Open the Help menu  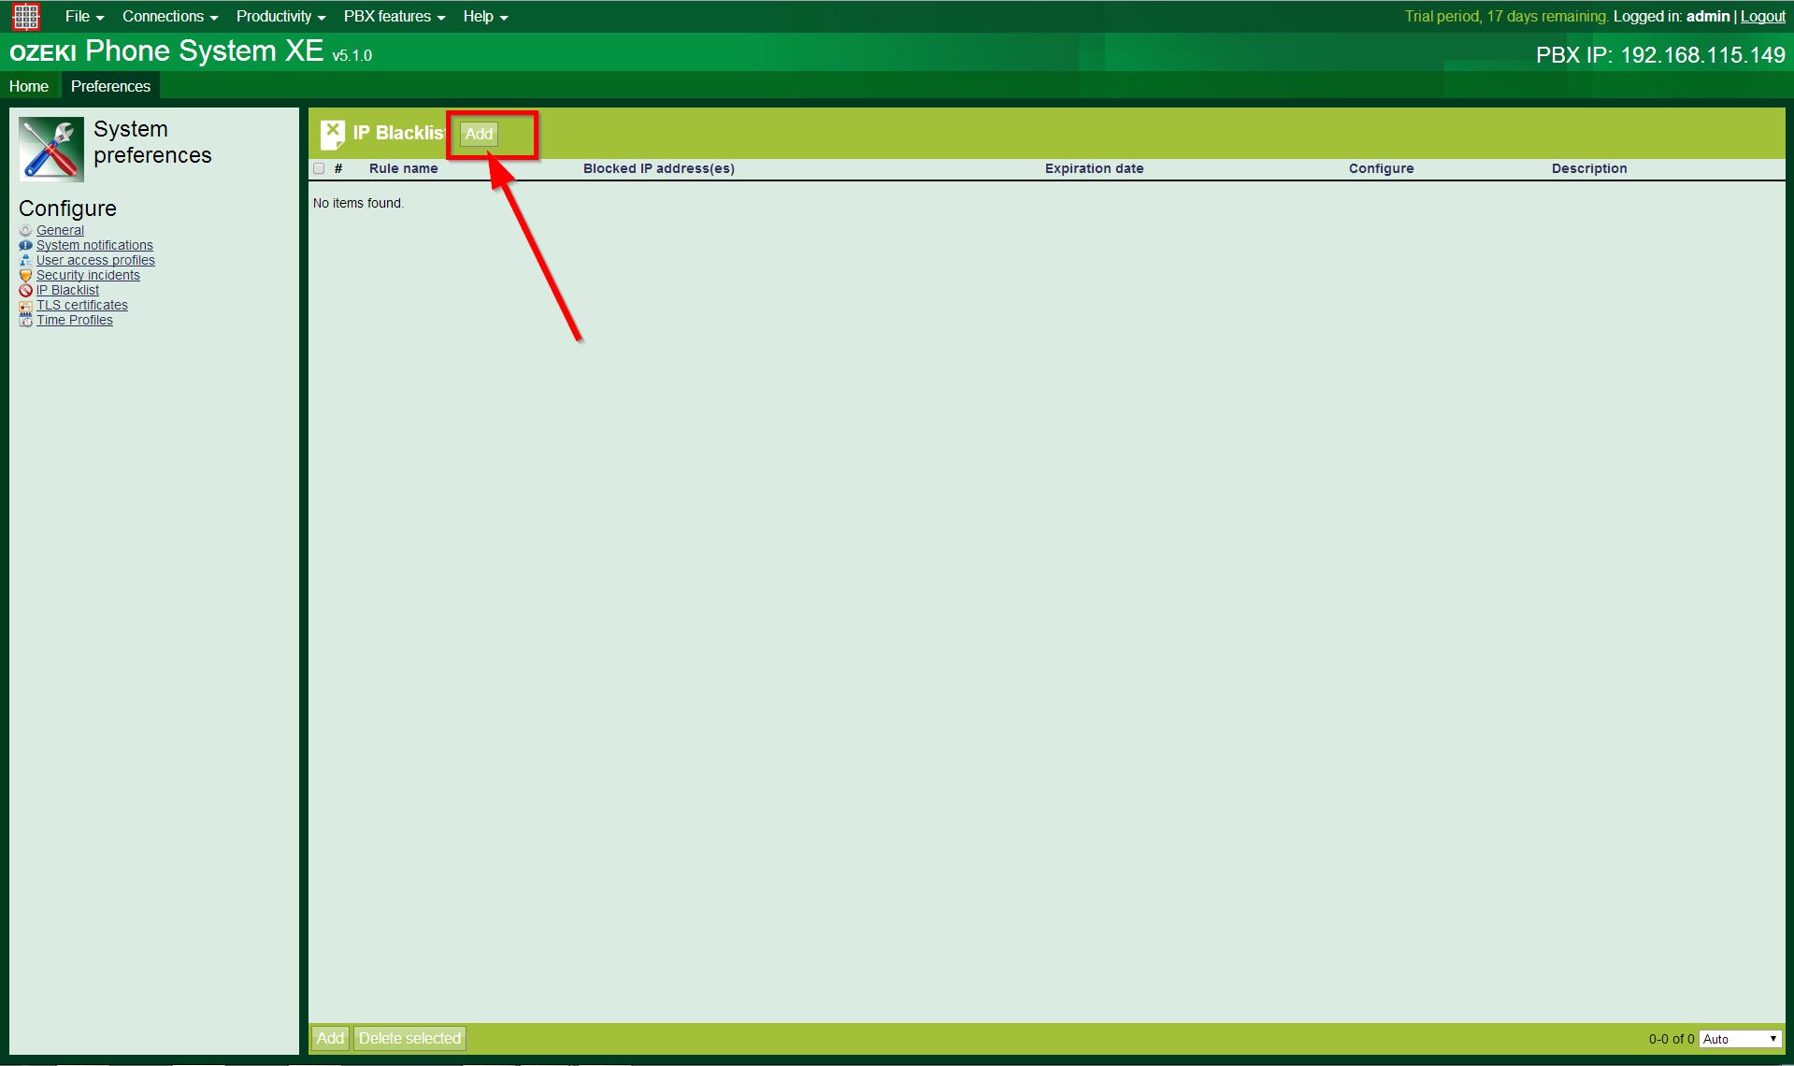(485, 17)
